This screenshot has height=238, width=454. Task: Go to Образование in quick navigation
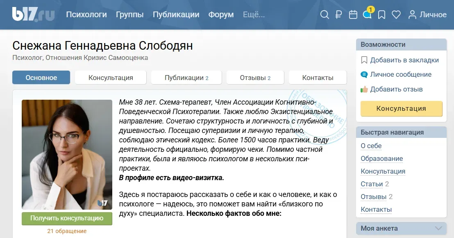pyautogui.click(x=381, y=158)
